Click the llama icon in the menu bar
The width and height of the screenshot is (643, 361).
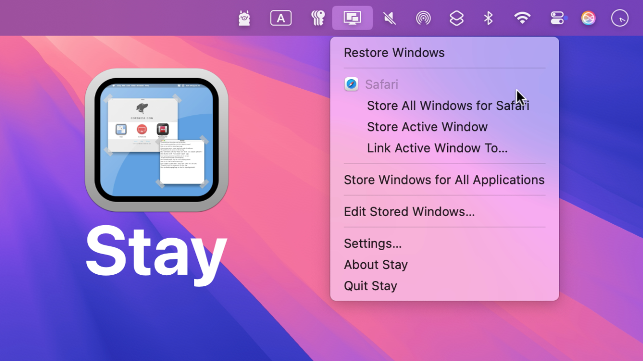coord(244,18)
